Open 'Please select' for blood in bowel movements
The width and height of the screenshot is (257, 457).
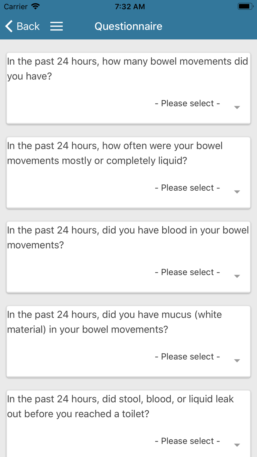187,272
